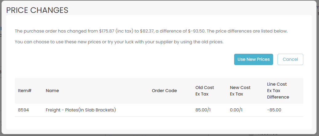Click the Order Code column header

[x=164, y=91]
